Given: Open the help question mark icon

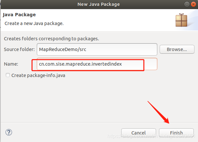Looking at the screenshot, I should 9,132.
